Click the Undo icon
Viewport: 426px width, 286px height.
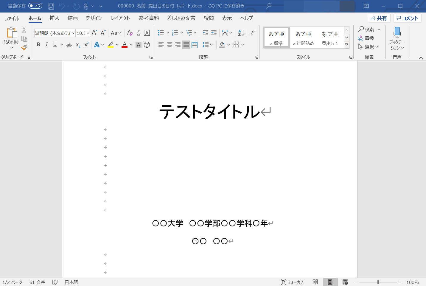62,6
